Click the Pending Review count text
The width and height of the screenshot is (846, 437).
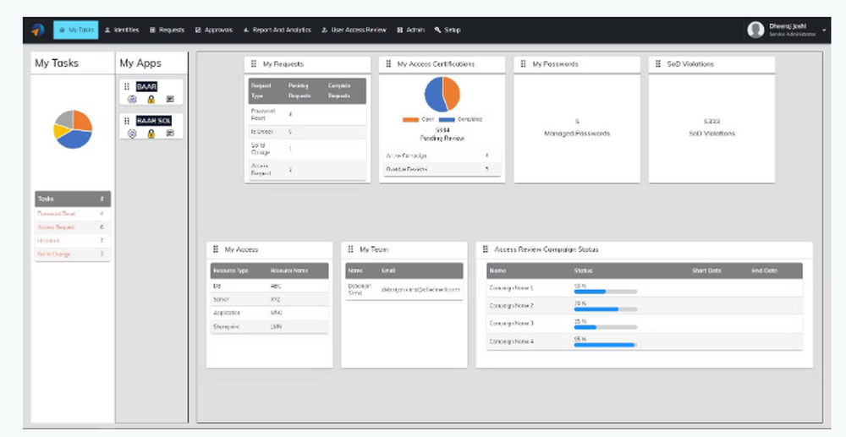tap(442, 134)
